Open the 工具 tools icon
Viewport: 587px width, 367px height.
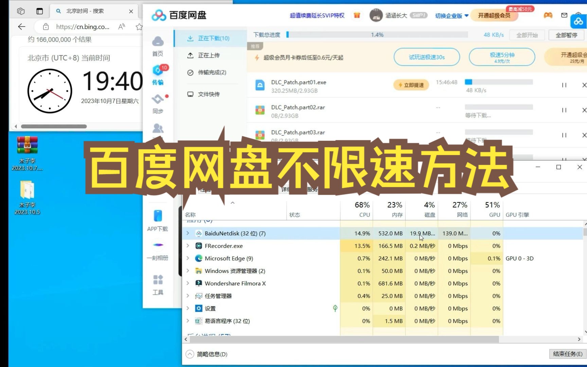(158, 280)
